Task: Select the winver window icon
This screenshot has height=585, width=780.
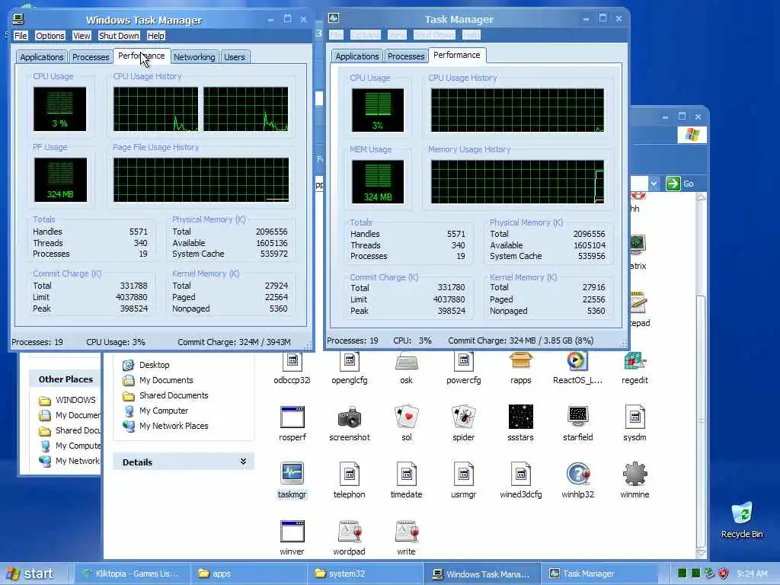Action: [292, 531]
